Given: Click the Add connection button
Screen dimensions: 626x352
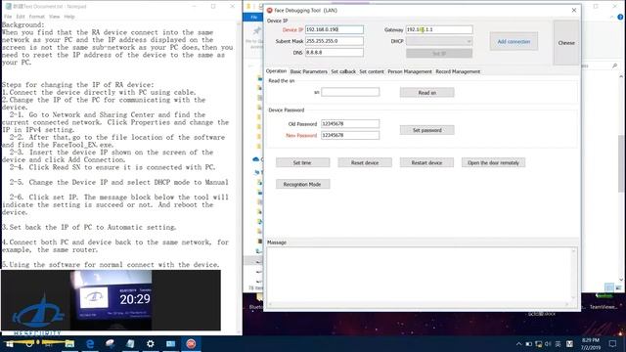Looking at the screenshot, I should [x=514, y=41].
